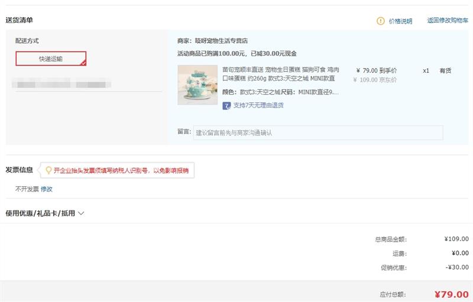Open the cake product thumbnail image
Image resolution: width=473 pixels, height=302 pixels.
pyautogui.click(x=197, y=85)
